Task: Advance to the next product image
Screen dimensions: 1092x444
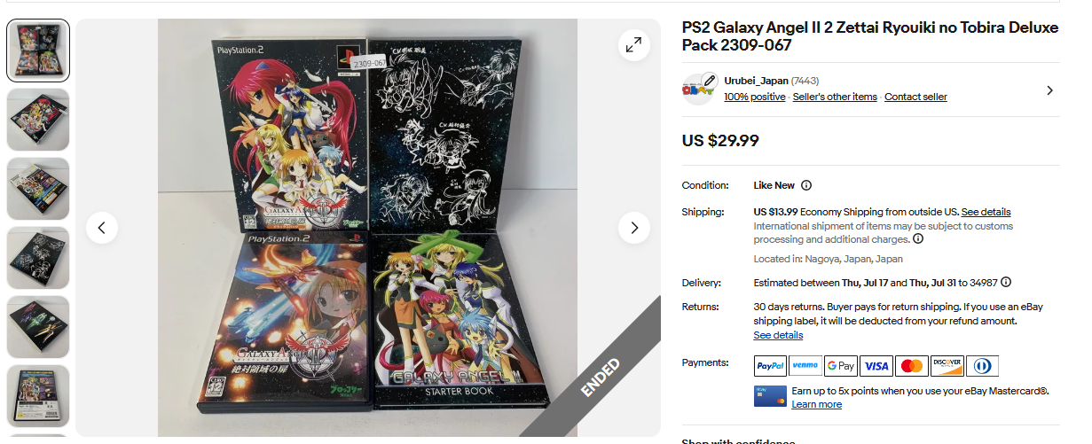Action: coord(633,228)
